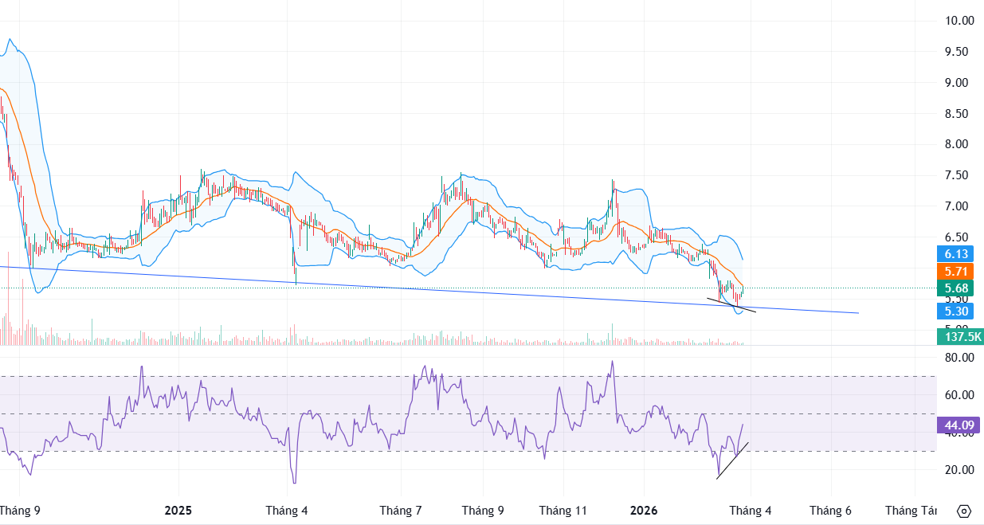Click the 7.50 price scale label

click(x=956, y=175)
